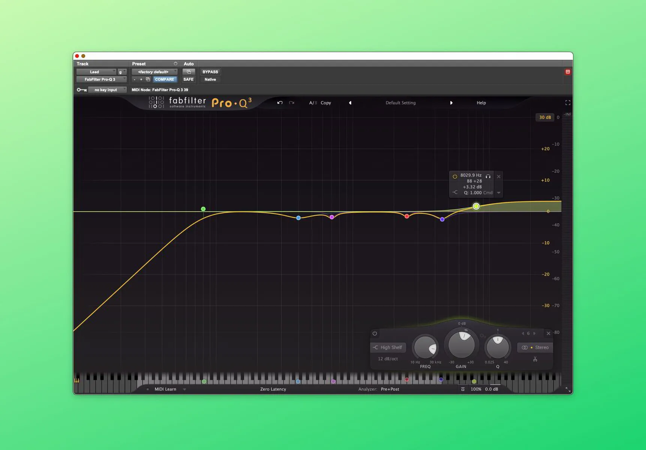The height and width of the screenshot is (450, 646).
Task: Click the Q knob
Action: coord(497,347)
